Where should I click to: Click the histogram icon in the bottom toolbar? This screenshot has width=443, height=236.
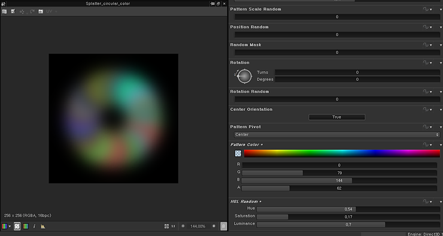coord(43,226)
